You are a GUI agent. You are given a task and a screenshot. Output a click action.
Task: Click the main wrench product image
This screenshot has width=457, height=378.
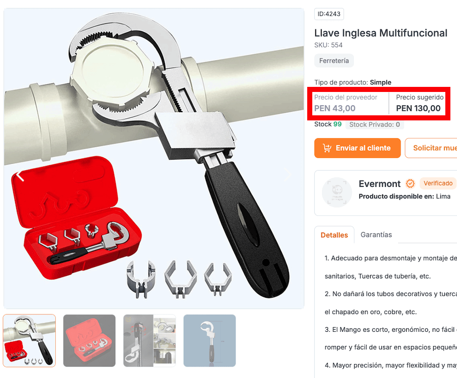(154, 159)
